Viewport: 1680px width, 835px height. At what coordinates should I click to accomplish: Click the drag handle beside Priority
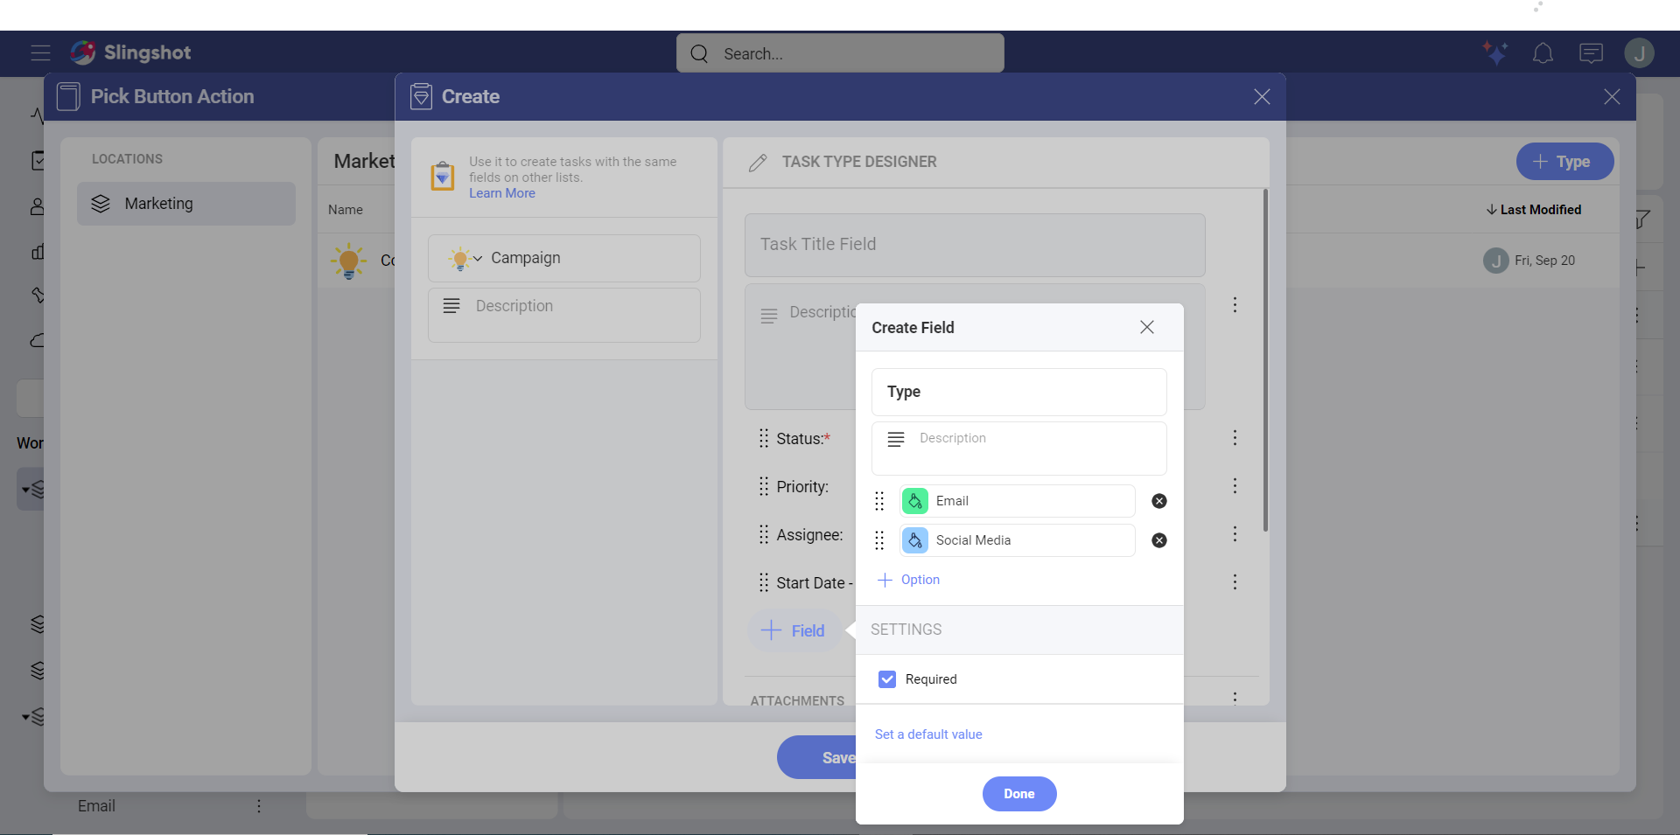pos(764,486)
